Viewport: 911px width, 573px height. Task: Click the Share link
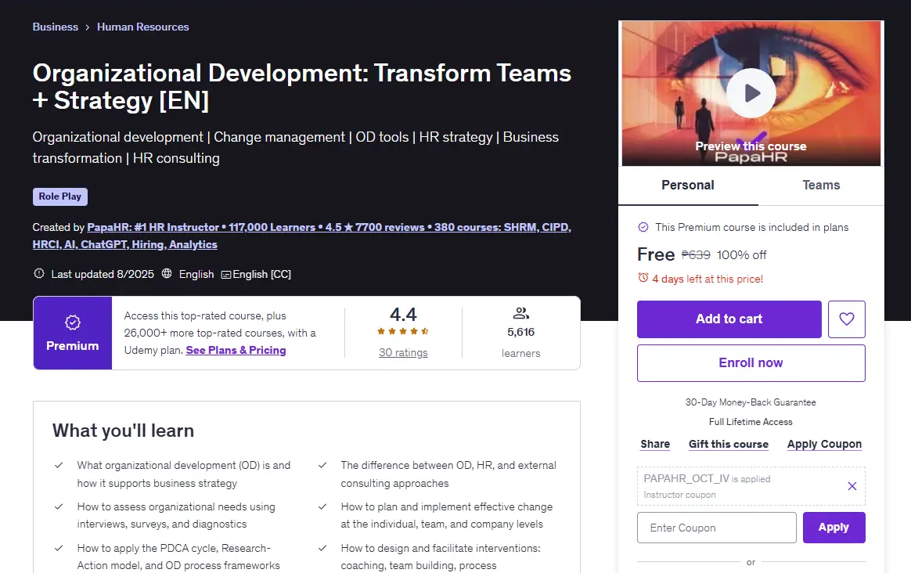655,444
